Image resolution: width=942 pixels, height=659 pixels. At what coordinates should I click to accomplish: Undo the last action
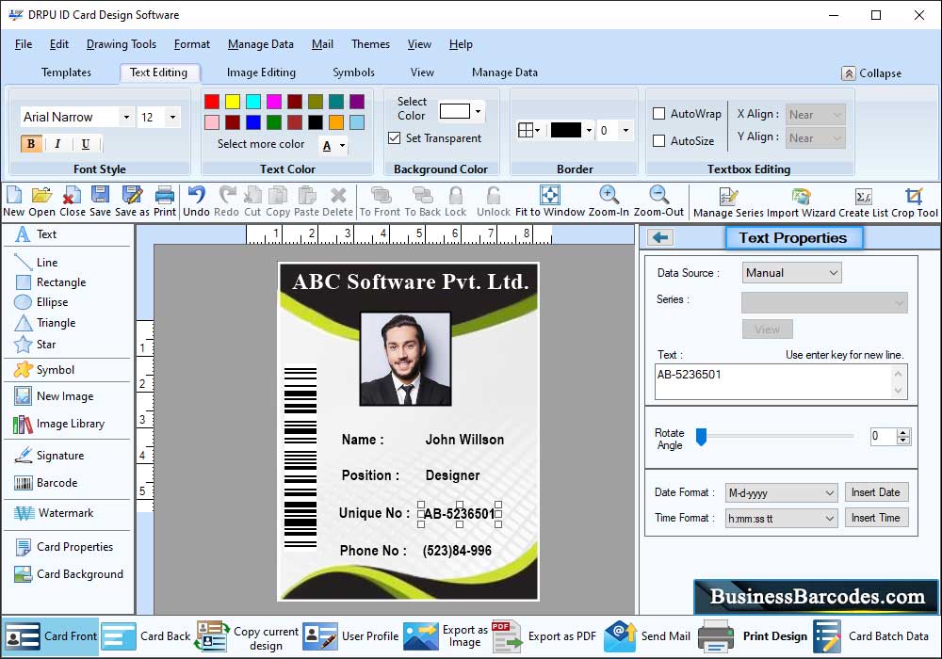[x=197, y=201]
